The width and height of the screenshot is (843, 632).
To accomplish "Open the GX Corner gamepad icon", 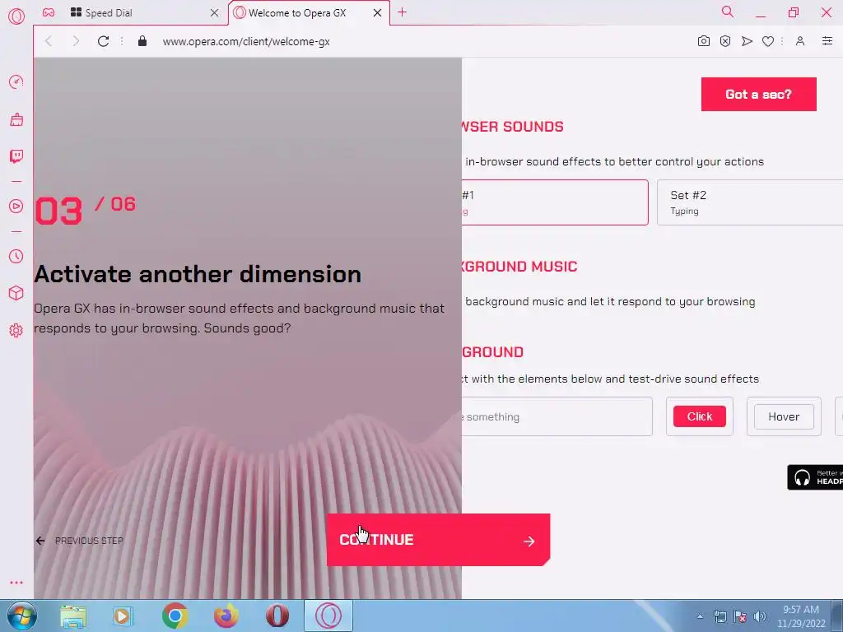I will click(49, 12).
